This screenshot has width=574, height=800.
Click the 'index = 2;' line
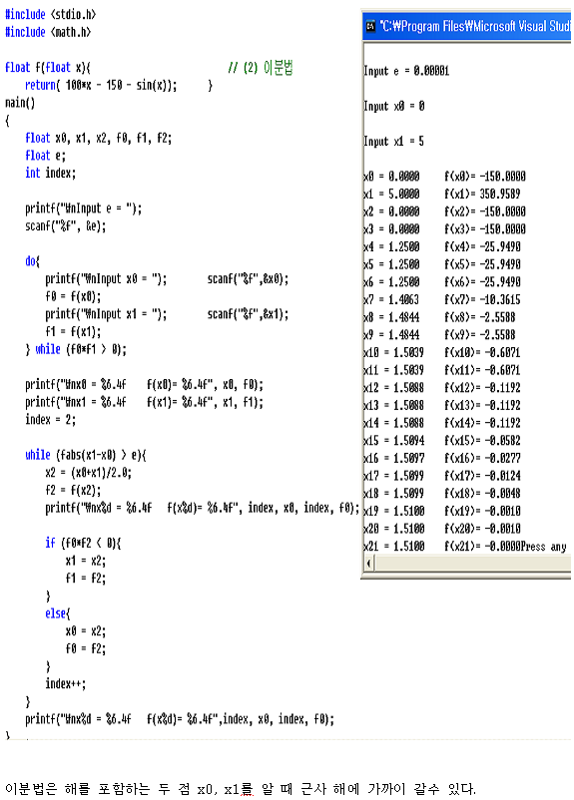(x=51, y=420)
